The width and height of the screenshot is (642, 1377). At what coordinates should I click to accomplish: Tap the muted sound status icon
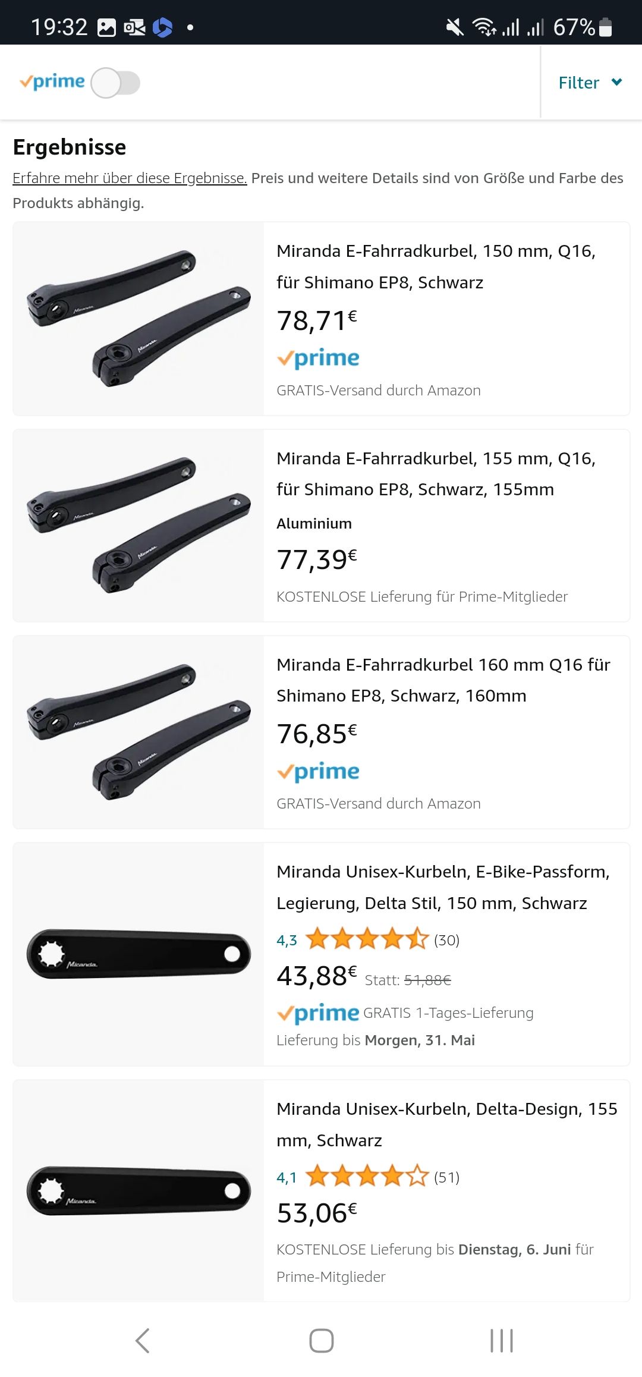click(455, 27)
